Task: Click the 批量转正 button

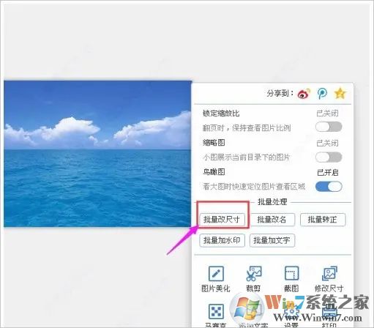Action: coord(323,220)
